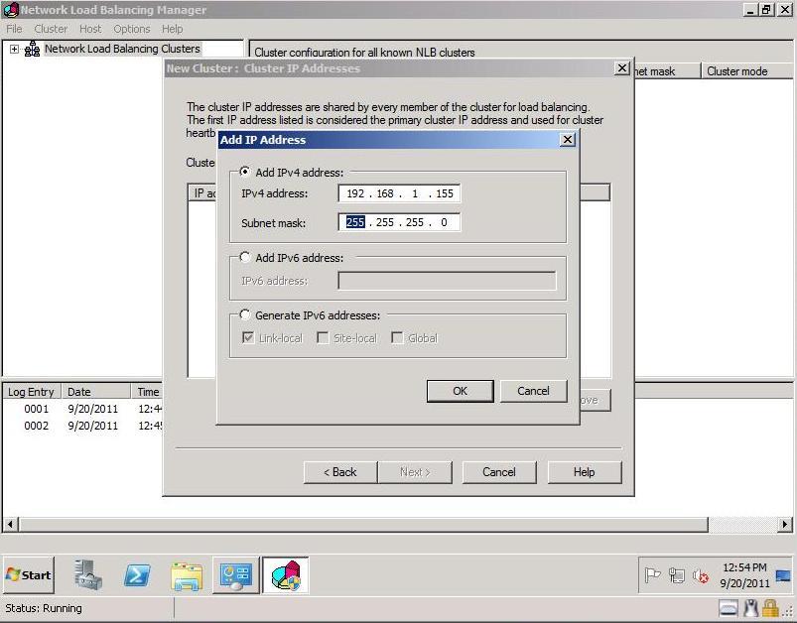
Task: Open the Help menu
Action: tap(173, 29)
